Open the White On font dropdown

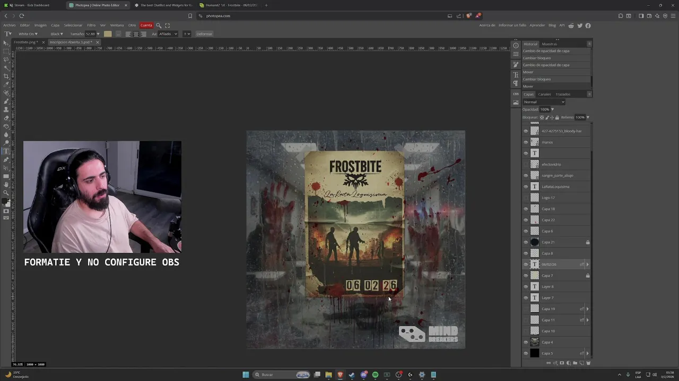click(29, 34)
